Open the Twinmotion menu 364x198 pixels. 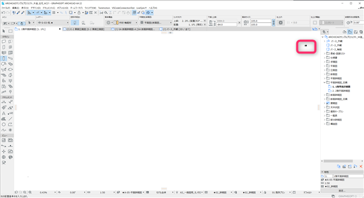(x=104, y=8)
